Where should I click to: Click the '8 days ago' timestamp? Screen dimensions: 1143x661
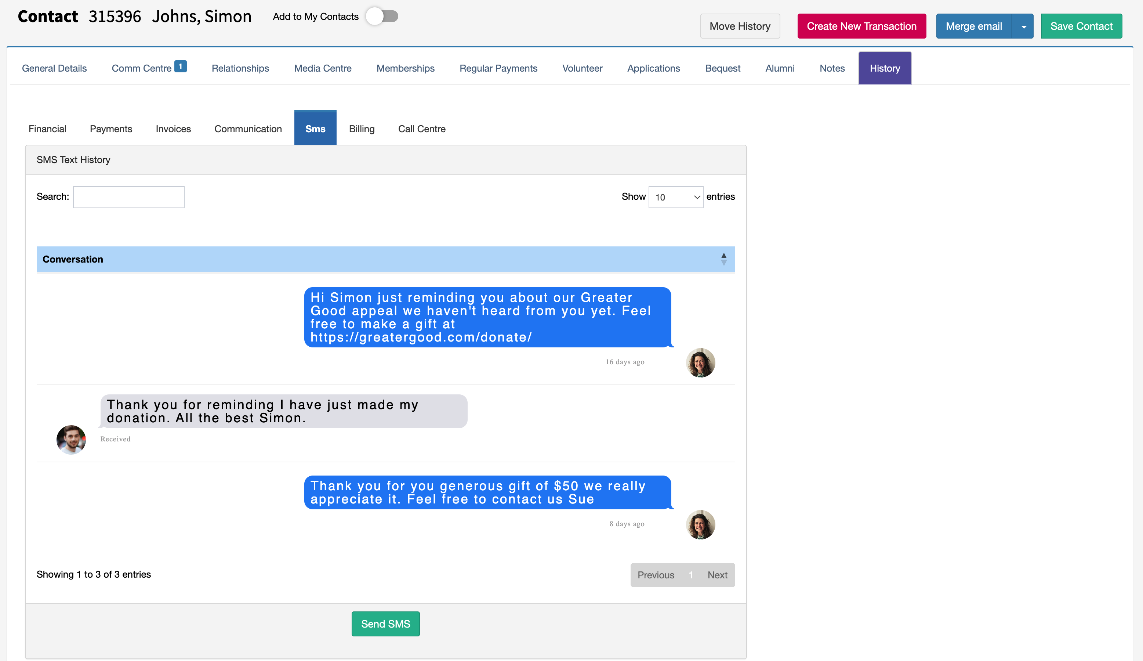click(627, 524)
